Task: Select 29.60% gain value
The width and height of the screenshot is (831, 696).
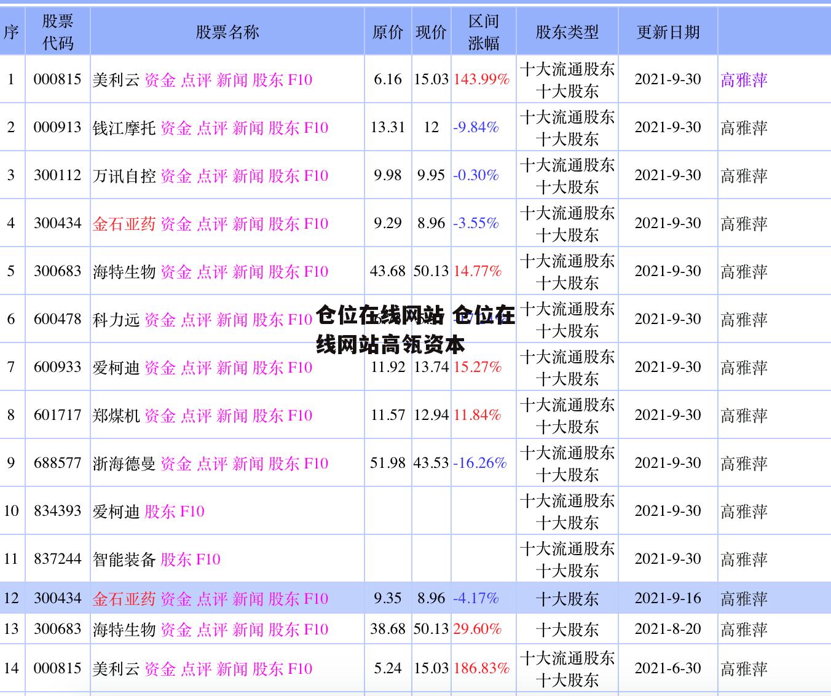Action: (x=478, y=629)
